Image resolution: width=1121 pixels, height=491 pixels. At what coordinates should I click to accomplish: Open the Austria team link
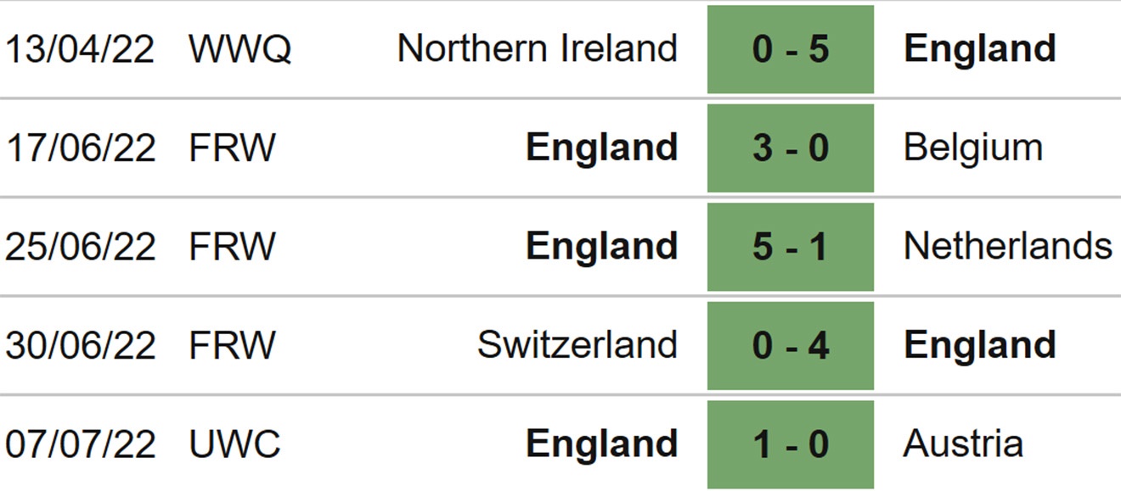tap(963, 444)
